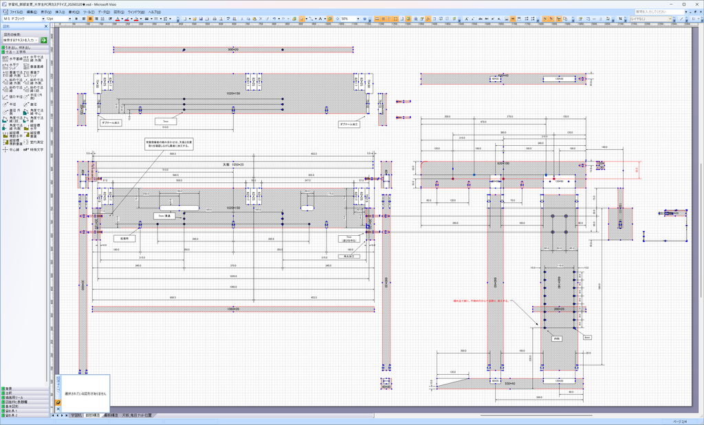Toggle bold text formatting
Image resolution: width=704 pixels, height=425 pixels.
click(x=76, y=19)
